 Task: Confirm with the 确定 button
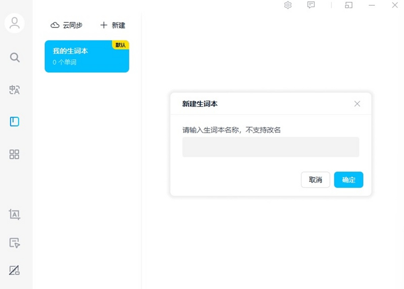tap(348, 180)
